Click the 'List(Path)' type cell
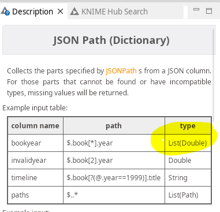The image size is (220, 212). (188, 195)
